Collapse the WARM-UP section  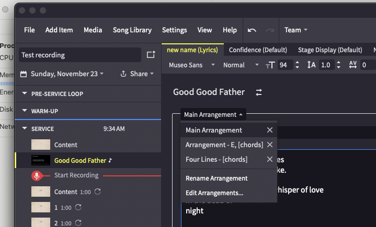25,111
